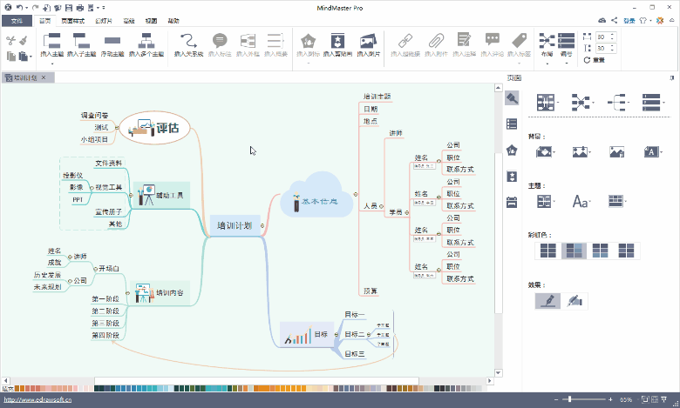Open the task calendar panel in sidebar
This screenshot has height=408, width=680.
coord(512,202)
